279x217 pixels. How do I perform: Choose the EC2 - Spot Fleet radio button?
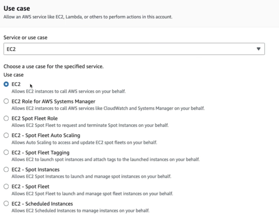point(6,187)
